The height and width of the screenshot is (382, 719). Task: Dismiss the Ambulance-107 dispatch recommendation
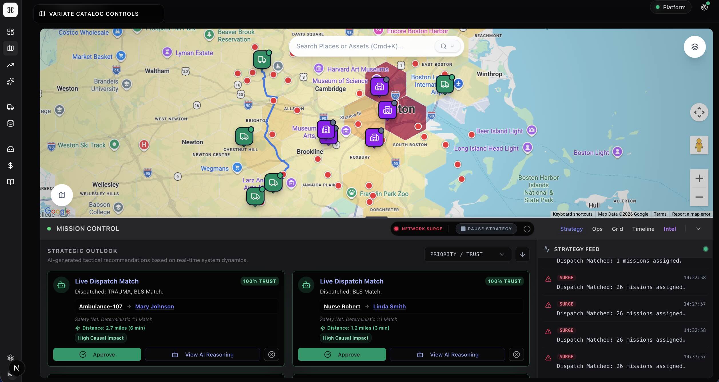pyautogui.click(x=271, y=355)
